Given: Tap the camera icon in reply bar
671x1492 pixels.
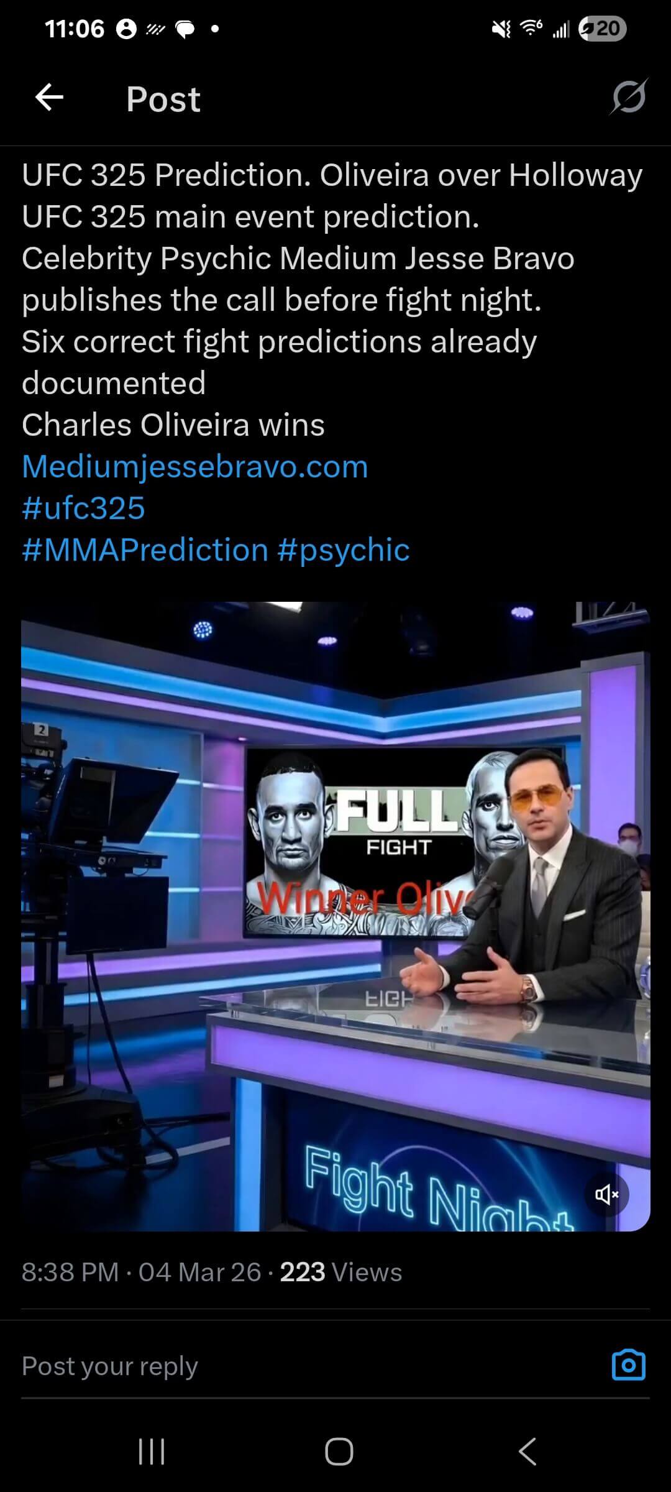Looking at the screenshot, I should pyautogui.click(x=628, y=1366).
